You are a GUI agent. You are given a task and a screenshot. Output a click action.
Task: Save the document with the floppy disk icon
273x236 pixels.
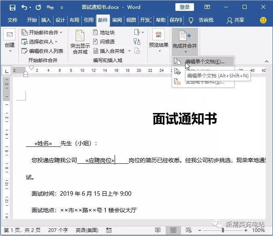(13, 7)
